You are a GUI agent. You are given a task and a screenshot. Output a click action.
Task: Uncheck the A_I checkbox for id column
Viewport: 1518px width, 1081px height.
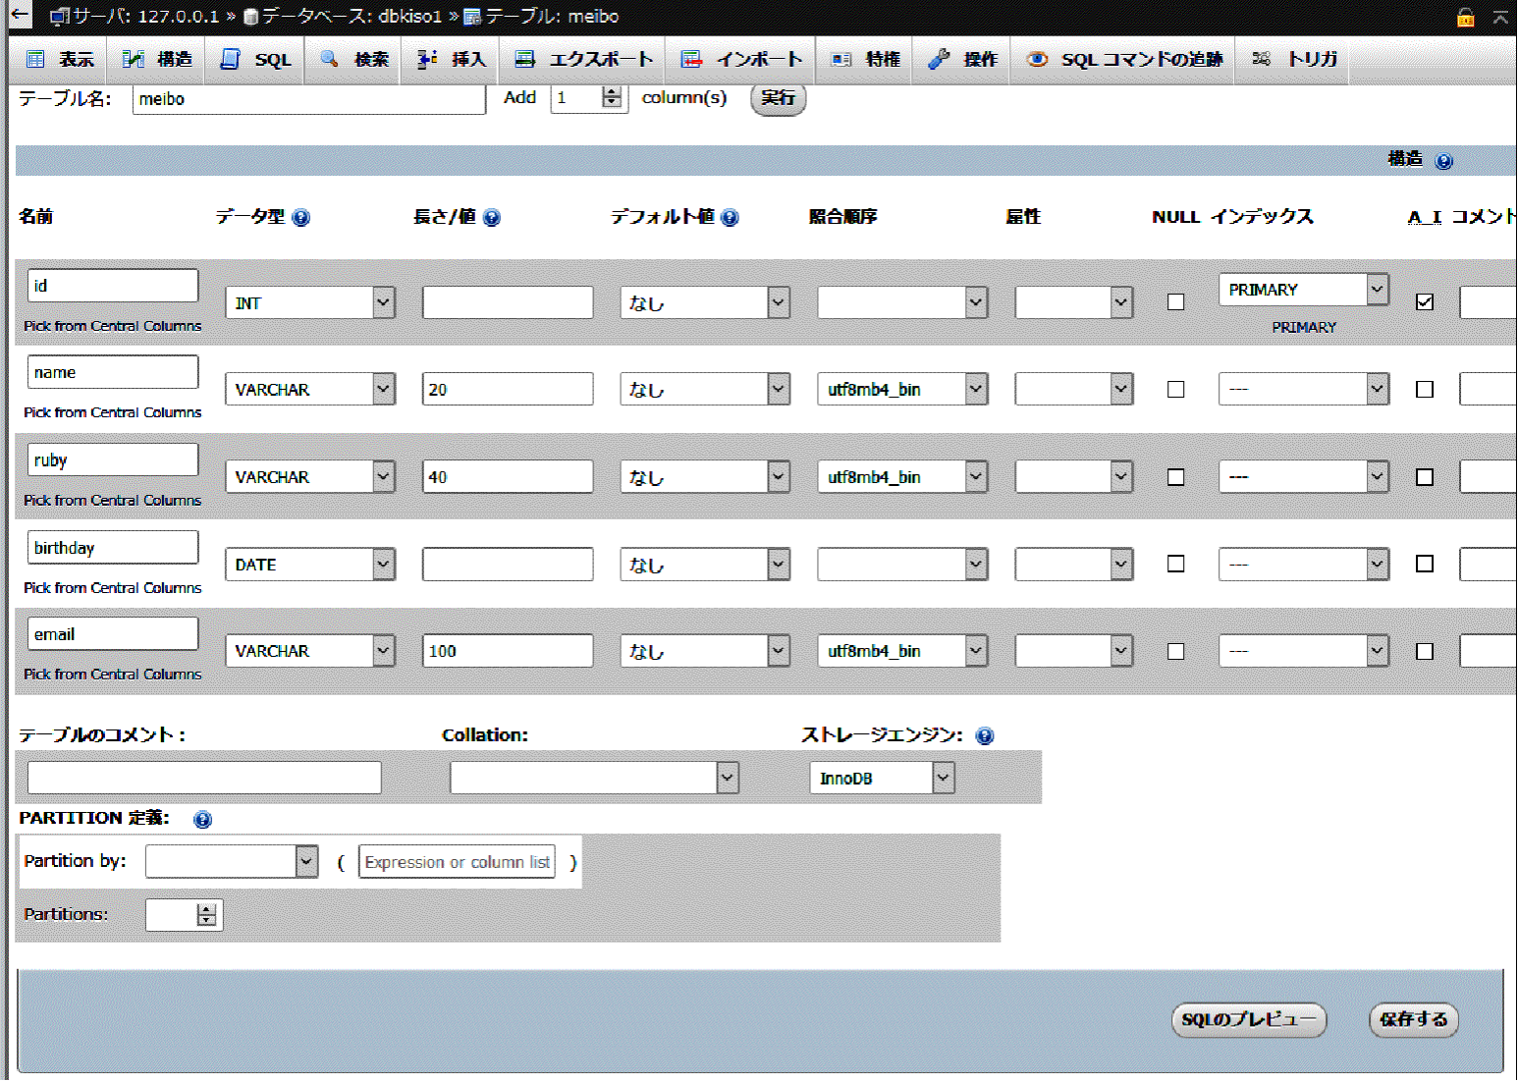[x=1425, y=302]
